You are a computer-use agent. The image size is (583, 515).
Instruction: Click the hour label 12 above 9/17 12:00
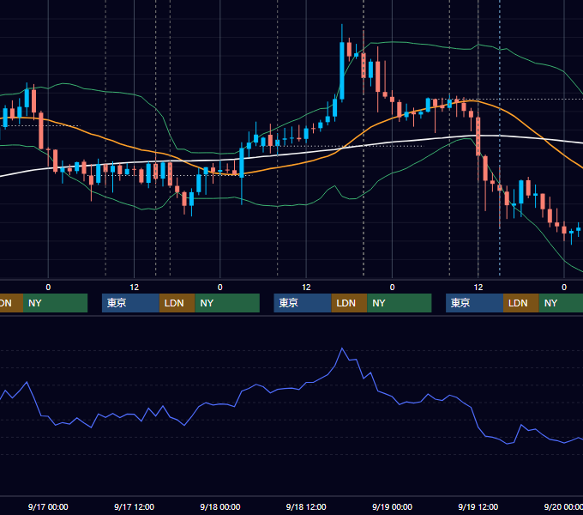coord(135,288)
